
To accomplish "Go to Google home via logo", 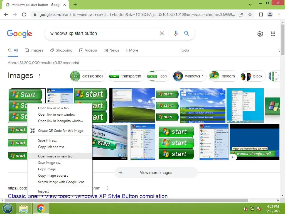I will (19, 34).
